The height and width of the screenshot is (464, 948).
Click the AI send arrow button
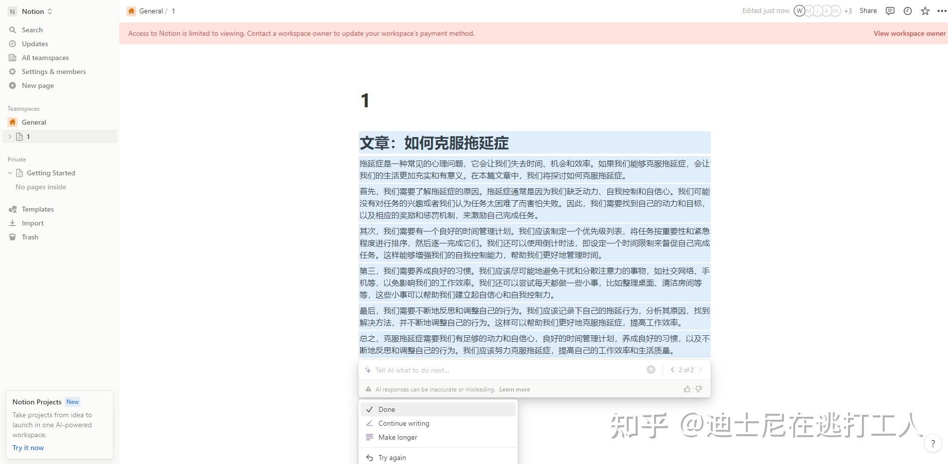point(651,370)
